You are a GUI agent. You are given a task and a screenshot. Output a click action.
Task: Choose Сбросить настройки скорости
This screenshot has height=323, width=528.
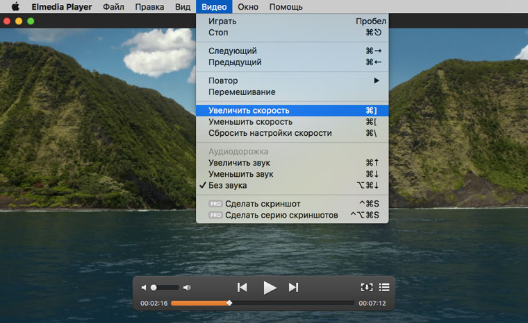tap(292, 133)
